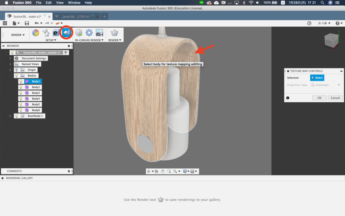Open the RENDER workspace dropdown
Screen dimensions: 345x216
click(18, 35)
